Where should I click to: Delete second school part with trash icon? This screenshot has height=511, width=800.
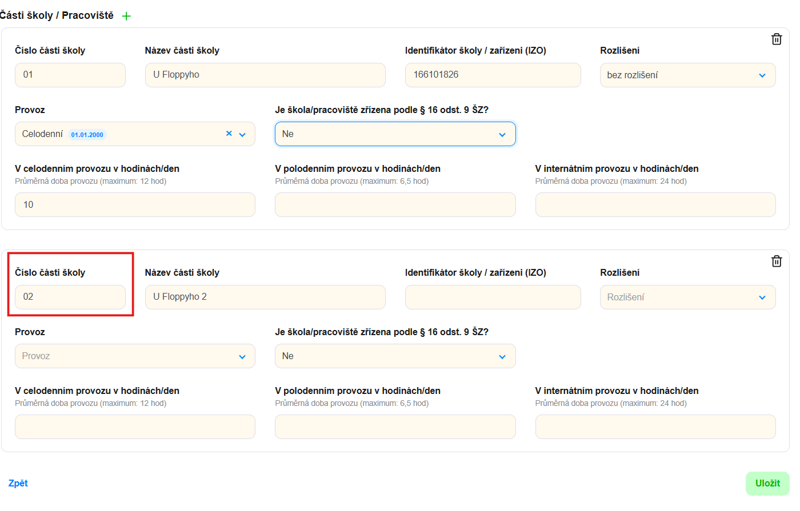(776, 261)
